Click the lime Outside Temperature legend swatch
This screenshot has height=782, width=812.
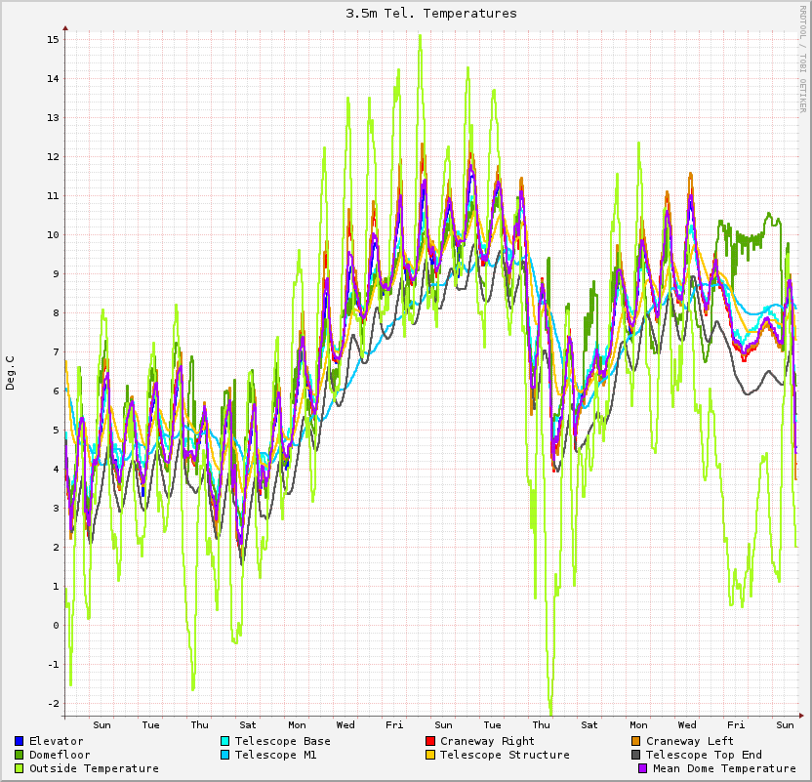20,769
